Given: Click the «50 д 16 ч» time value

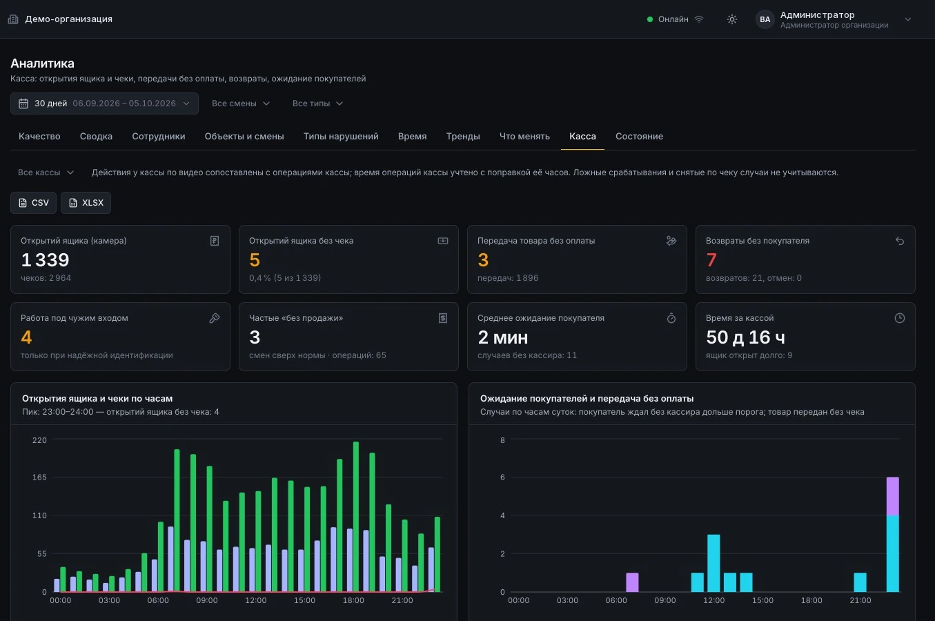Looking at the screenshot, I should click(745, 337).
